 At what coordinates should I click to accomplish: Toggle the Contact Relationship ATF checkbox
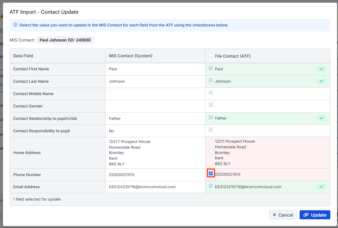click(x=211, y=118)
